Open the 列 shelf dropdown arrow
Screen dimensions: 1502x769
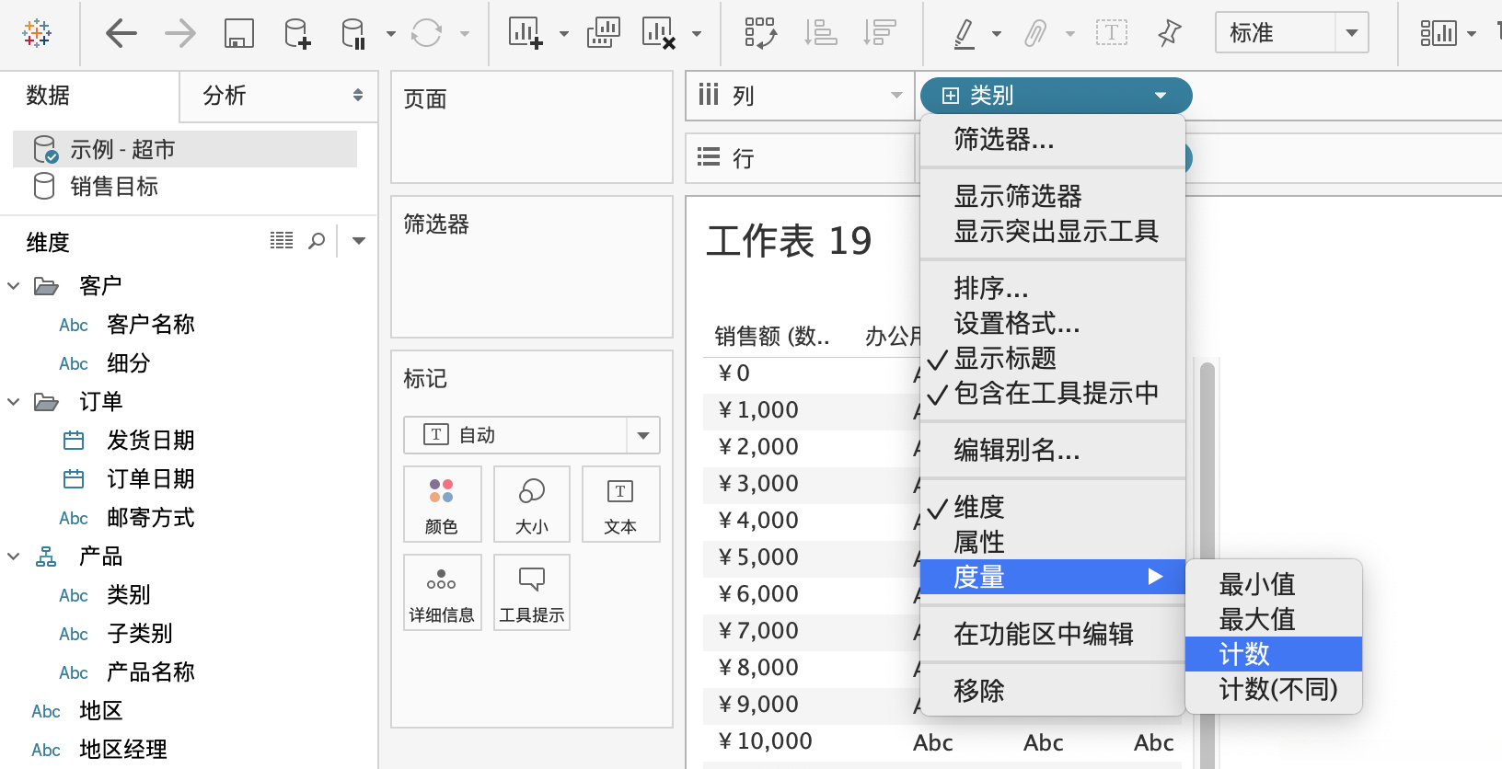tap(896, 96)
